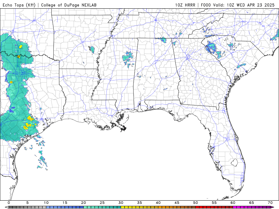Click the colorbar label "15"

tap(65, 203)
